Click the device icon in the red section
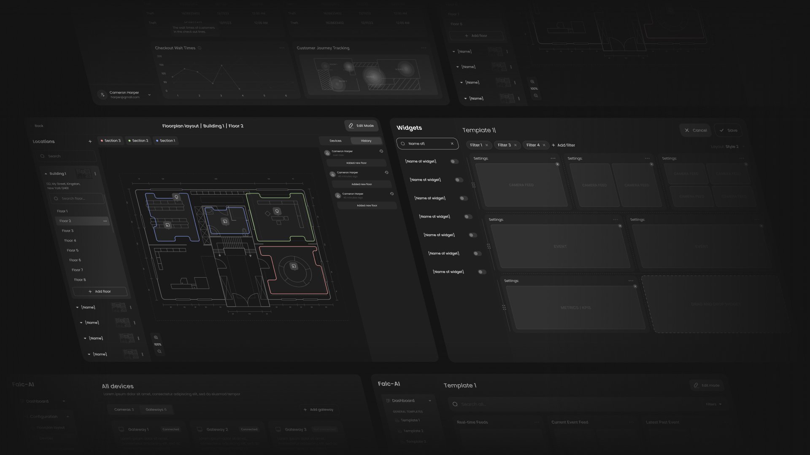Viewport: 810px width, 455px height. coord(294,266)
